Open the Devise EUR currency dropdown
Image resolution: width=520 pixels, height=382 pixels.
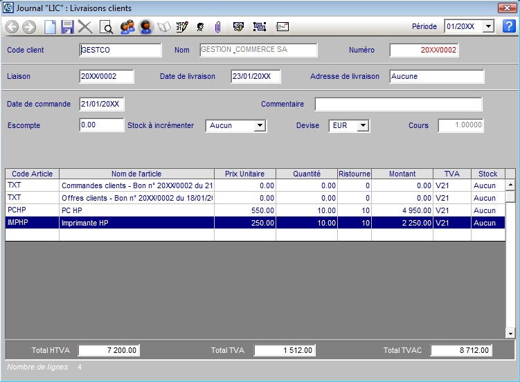[364, 126]
